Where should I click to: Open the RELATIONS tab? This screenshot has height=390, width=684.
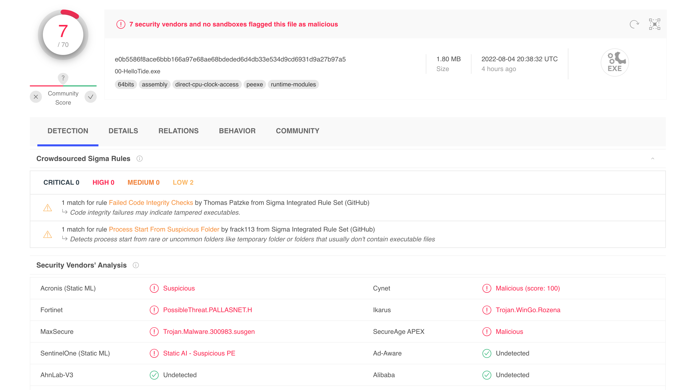pyautogui.click(x=178, y=131)
